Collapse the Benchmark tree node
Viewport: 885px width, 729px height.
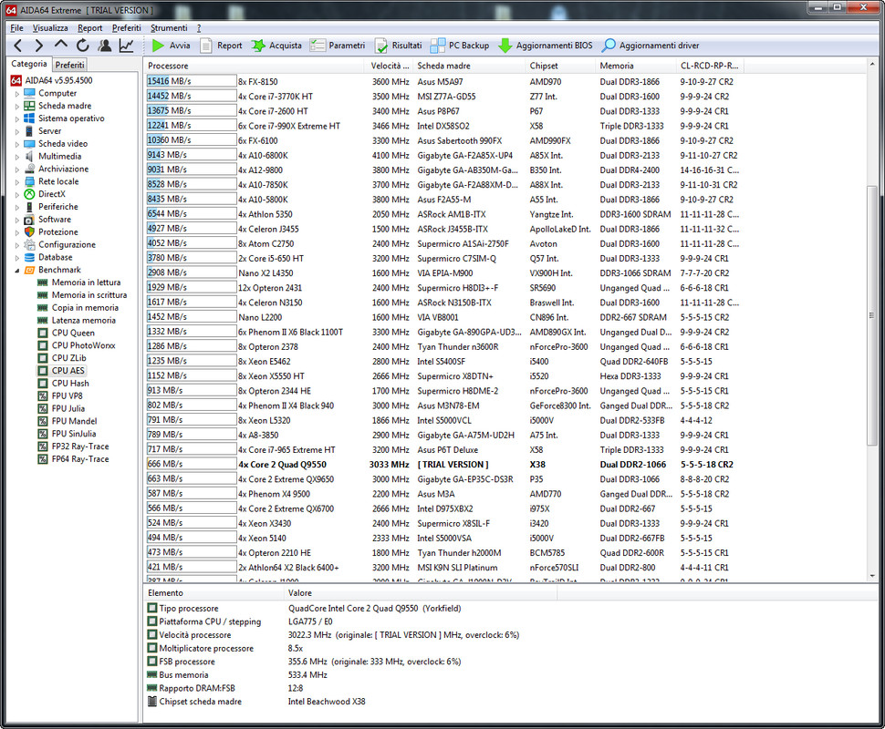(x=17, y=270)
